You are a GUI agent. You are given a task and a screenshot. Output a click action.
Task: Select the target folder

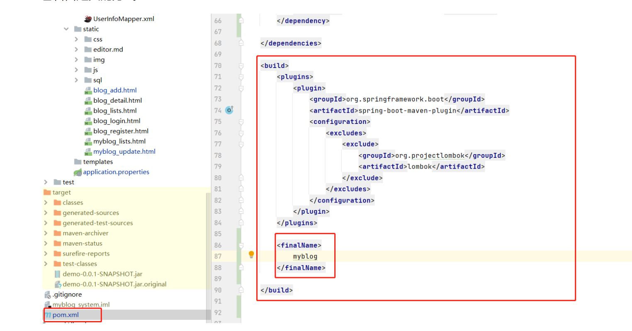61,193
